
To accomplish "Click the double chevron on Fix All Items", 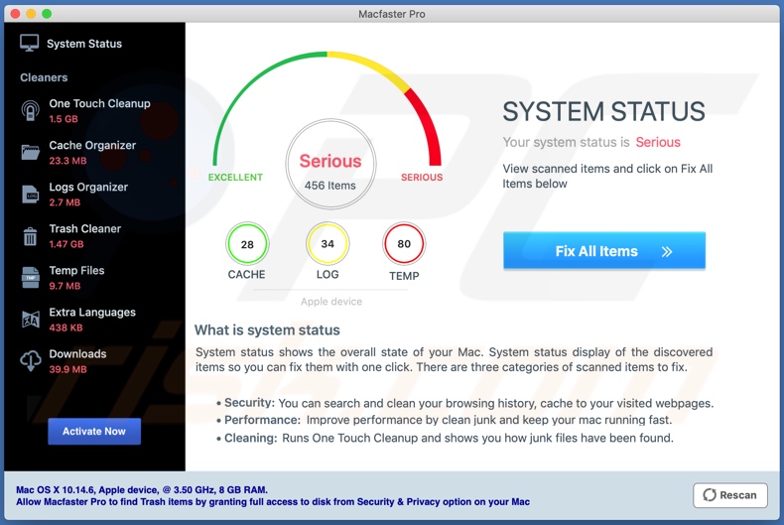I will pyautogui.click(x=667, y=251).
